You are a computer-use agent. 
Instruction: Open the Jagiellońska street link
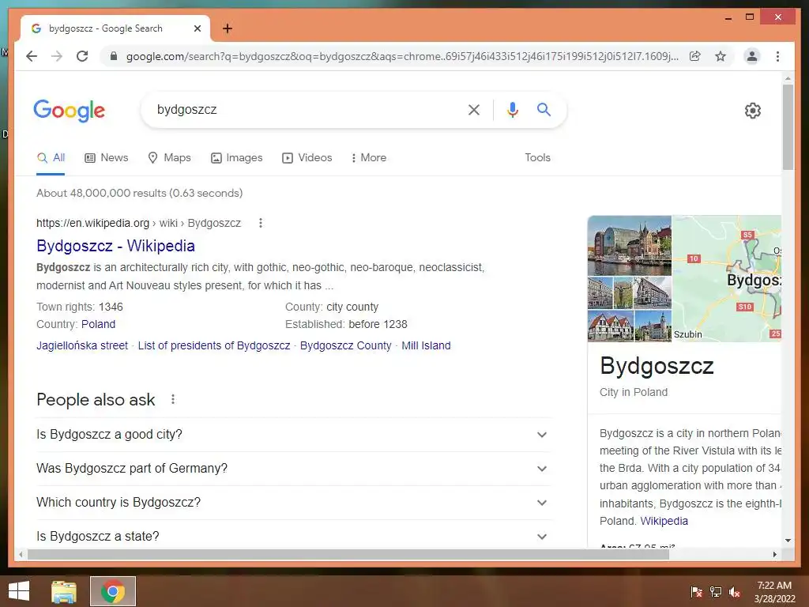coord(82,346)
